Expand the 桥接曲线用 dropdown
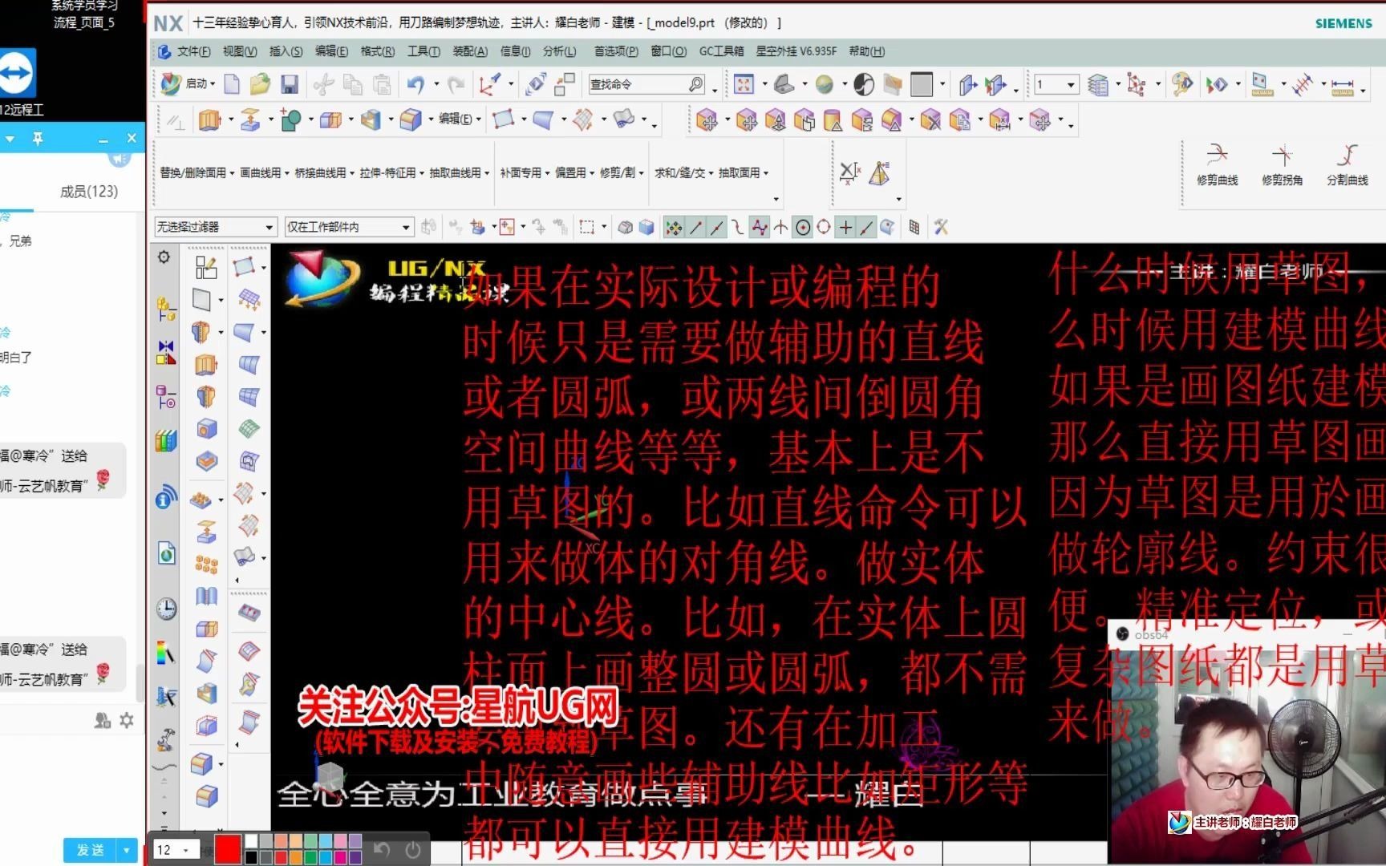The image size is (1386, 866). tap(324, 172)
